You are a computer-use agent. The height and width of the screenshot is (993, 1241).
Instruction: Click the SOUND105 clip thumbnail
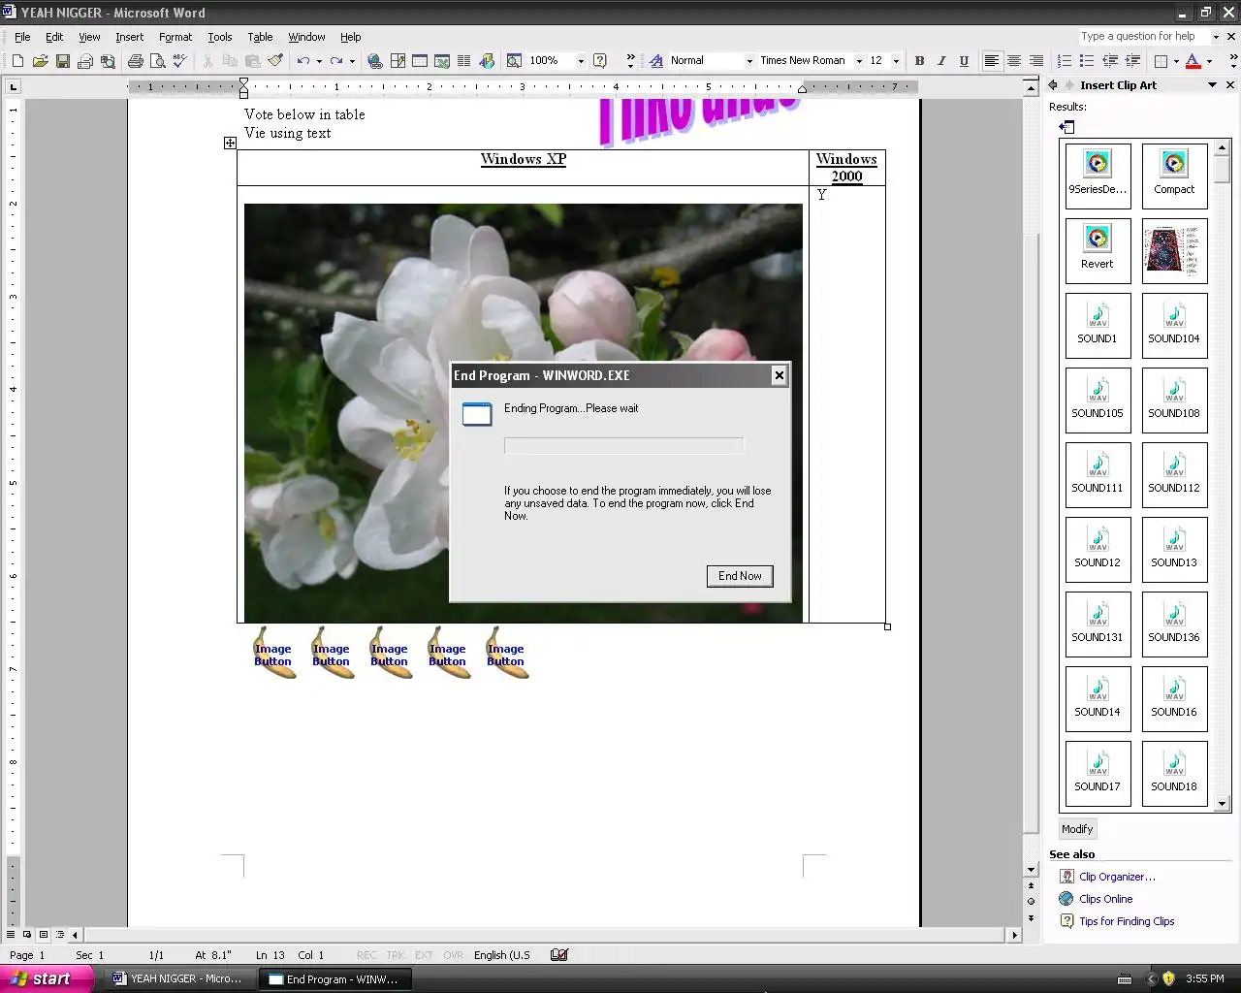pyautogui.click(x=1098, y=400)
